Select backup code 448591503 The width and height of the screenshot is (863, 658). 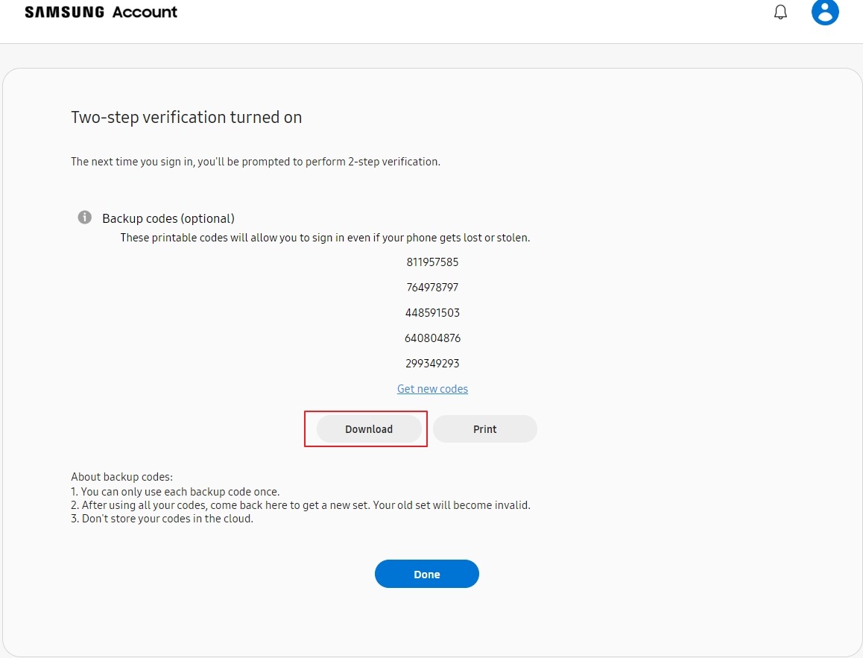(x=432, y=312)
